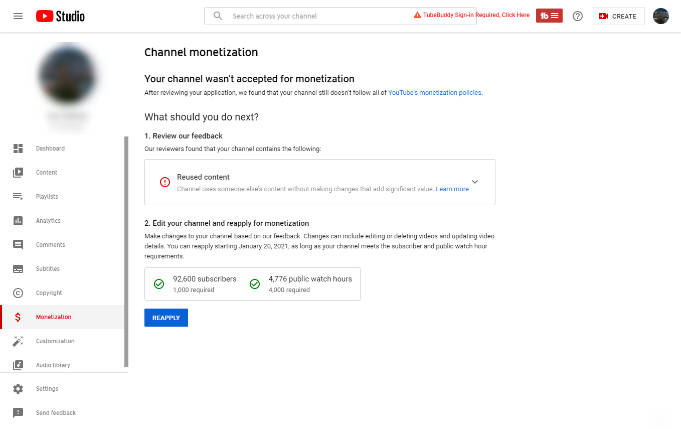Click the Reused content heading
The height and width of the screenshot is (429, 681).
click(x=203, y=177)
